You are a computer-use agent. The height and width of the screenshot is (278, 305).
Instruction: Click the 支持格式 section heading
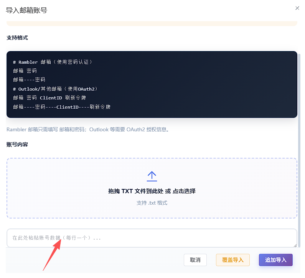pos(17,38)
